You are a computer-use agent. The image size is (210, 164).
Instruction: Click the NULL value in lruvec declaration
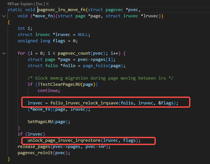pos(83,35)
